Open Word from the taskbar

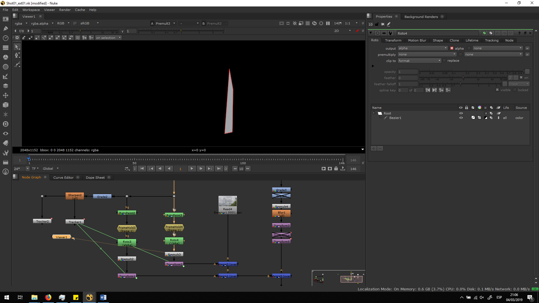tap(103, 297)
